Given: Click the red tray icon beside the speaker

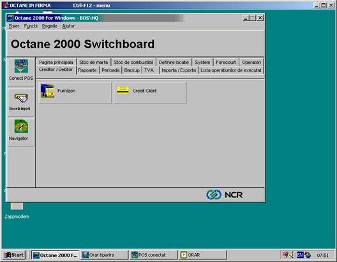Looking at the screenshot, I should click(x=285, y=255).
